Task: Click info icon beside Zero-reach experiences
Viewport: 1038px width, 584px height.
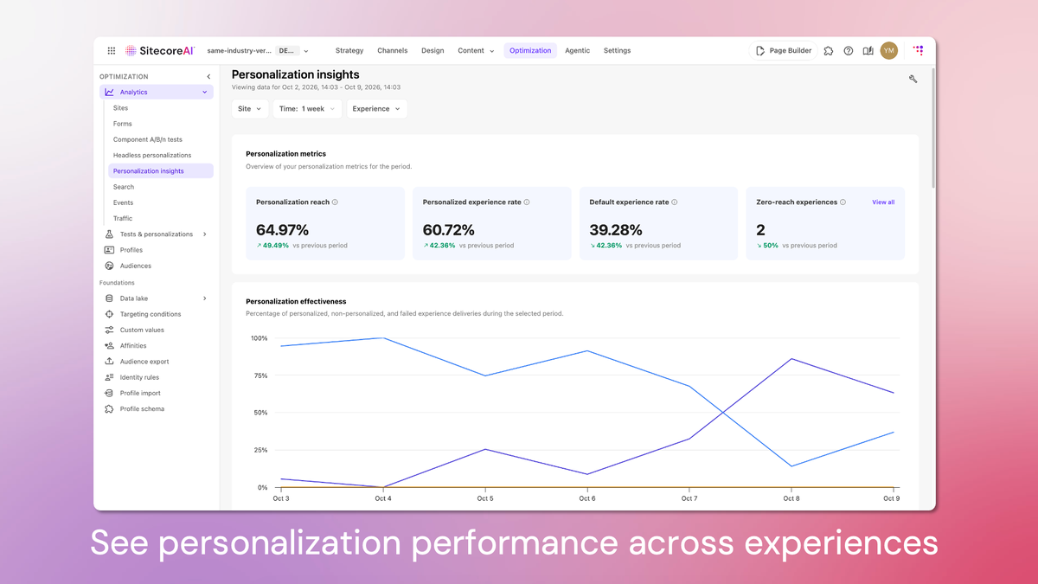Action: click(843, 202)
